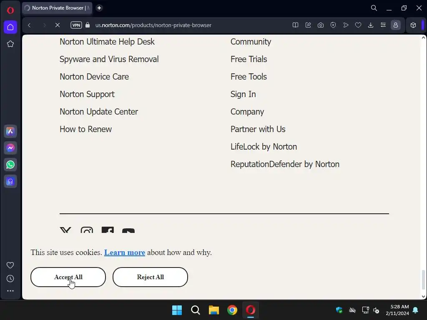
Task: Click the page vertical scrollbar thumb
Action: [423, 280]
